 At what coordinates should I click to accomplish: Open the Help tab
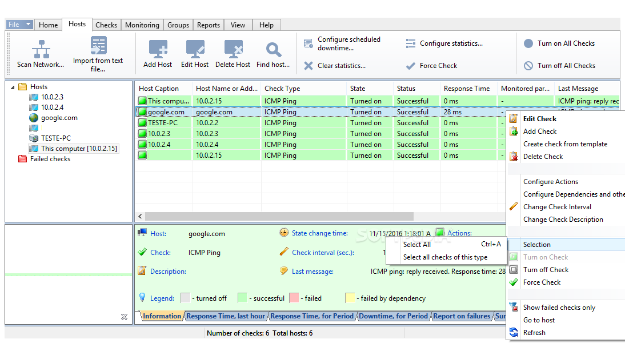[266, 25]
